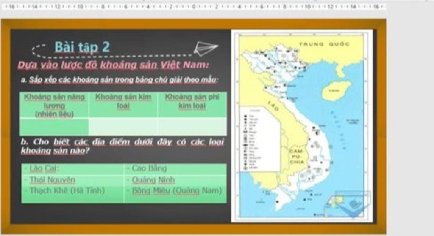Click the 'Cao Bằng' table cell

[x=175, y=168]
